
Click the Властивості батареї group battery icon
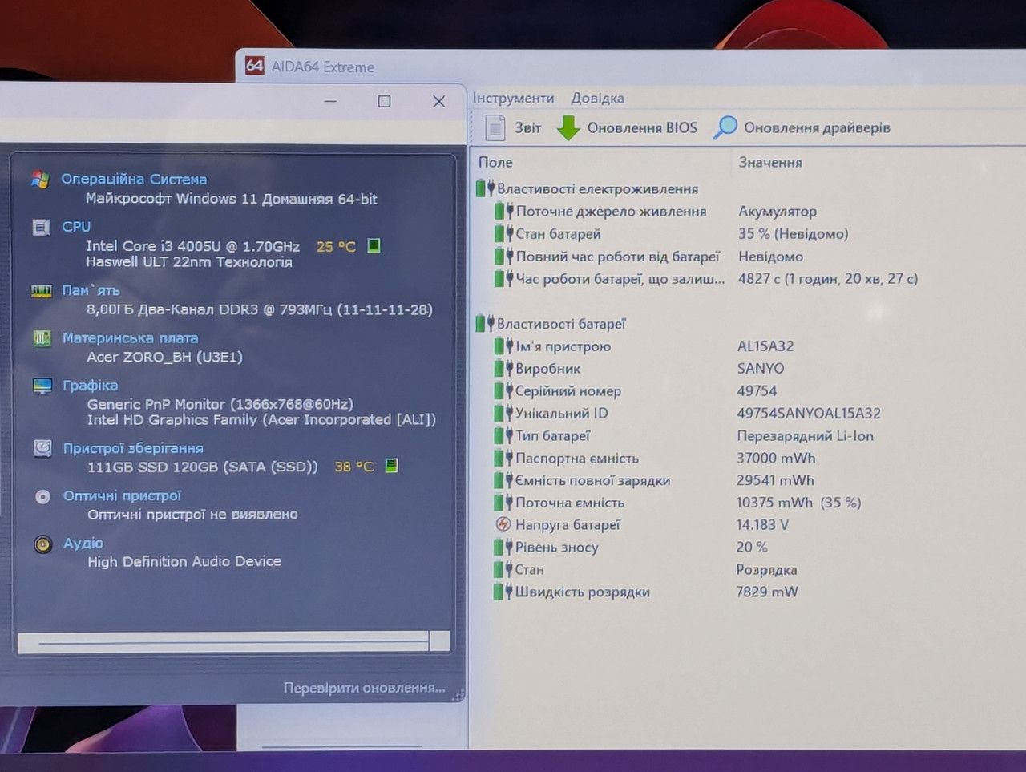click(x=484, y=323)
